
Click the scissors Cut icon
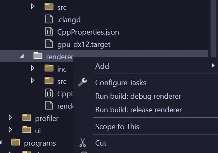[82, 143]
